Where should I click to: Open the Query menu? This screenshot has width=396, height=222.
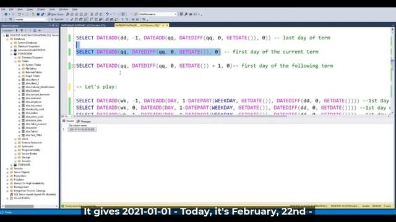click(x=30, y=9)
